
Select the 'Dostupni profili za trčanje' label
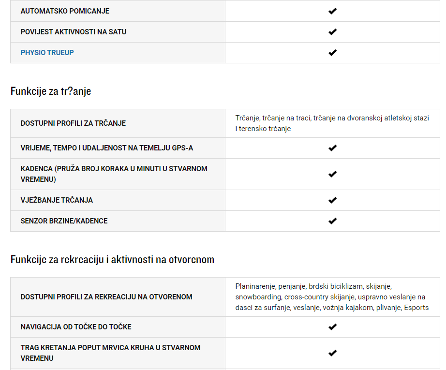(73, 123)
